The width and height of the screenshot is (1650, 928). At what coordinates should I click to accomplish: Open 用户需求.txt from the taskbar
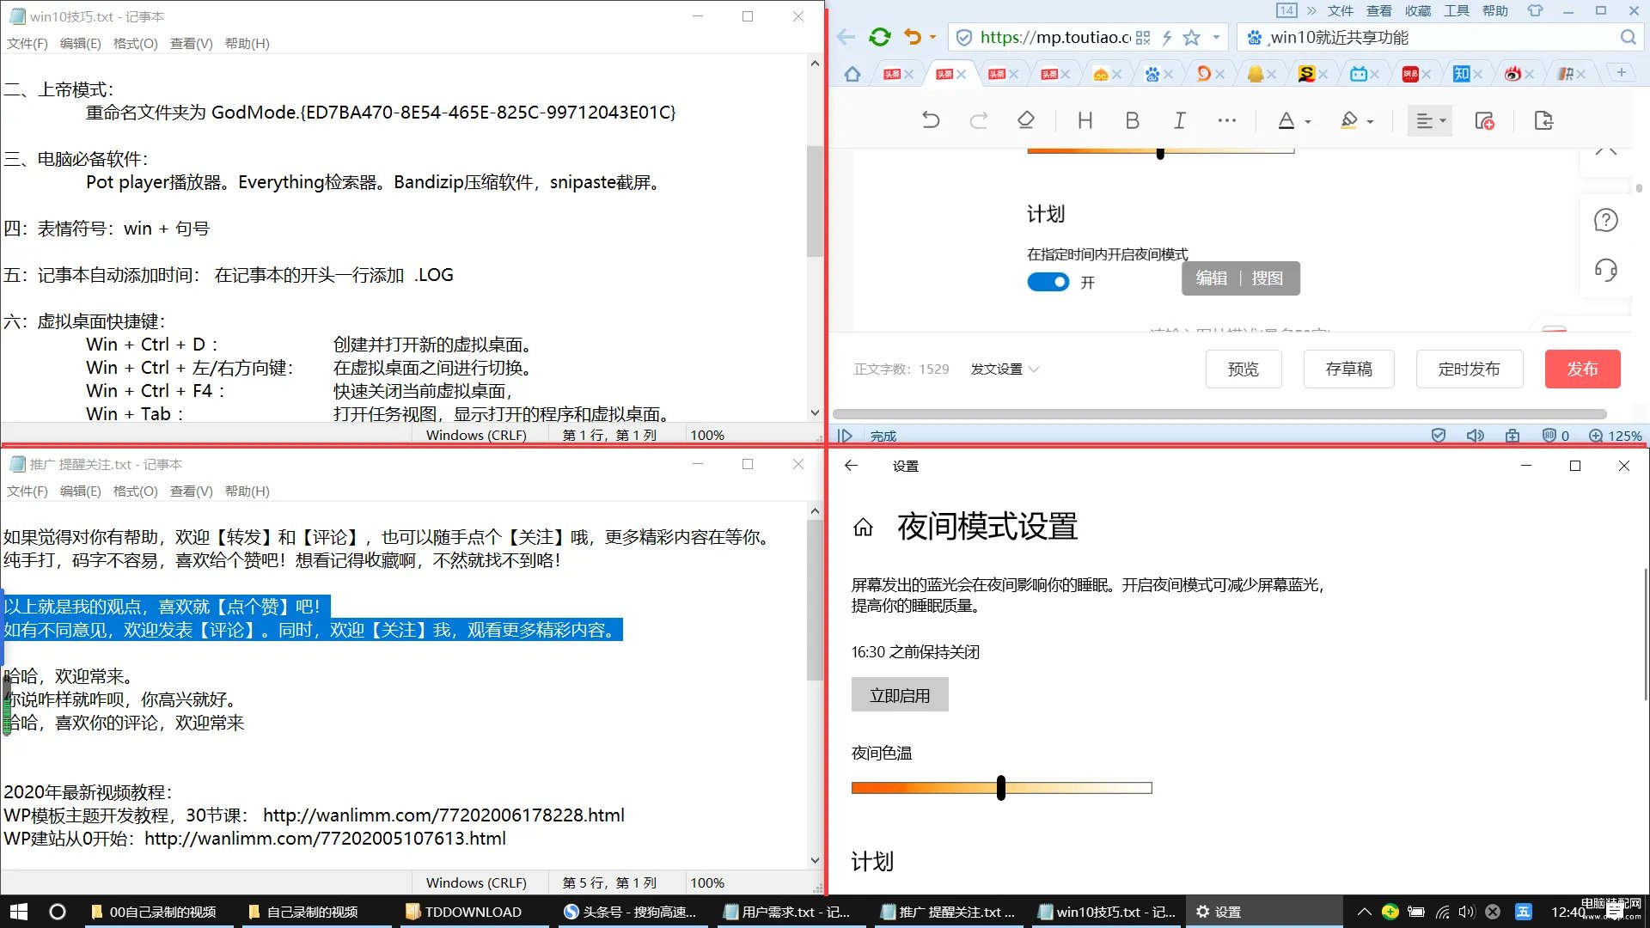point(789,912)
